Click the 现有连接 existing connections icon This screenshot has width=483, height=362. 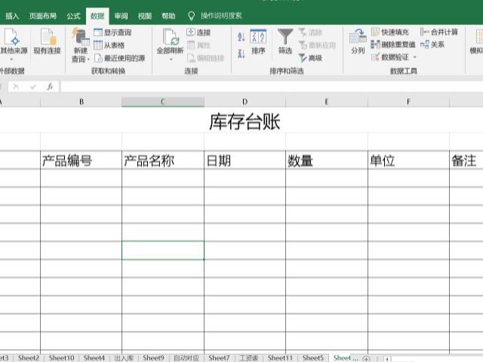click(47, 38)
